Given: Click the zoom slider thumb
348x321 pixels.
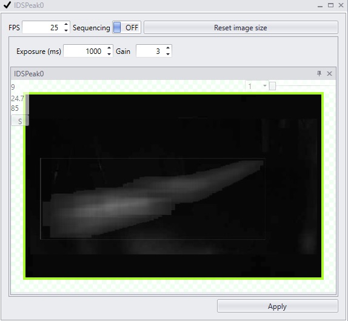Looking at the screenshot, I should [x=272, y=86].
